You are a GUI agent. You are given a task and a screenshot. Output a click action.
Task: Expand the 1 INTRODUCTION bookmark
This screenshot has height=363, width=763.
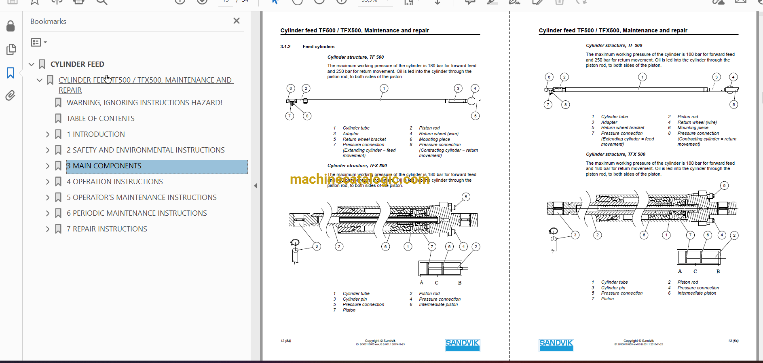click(48, 134)
